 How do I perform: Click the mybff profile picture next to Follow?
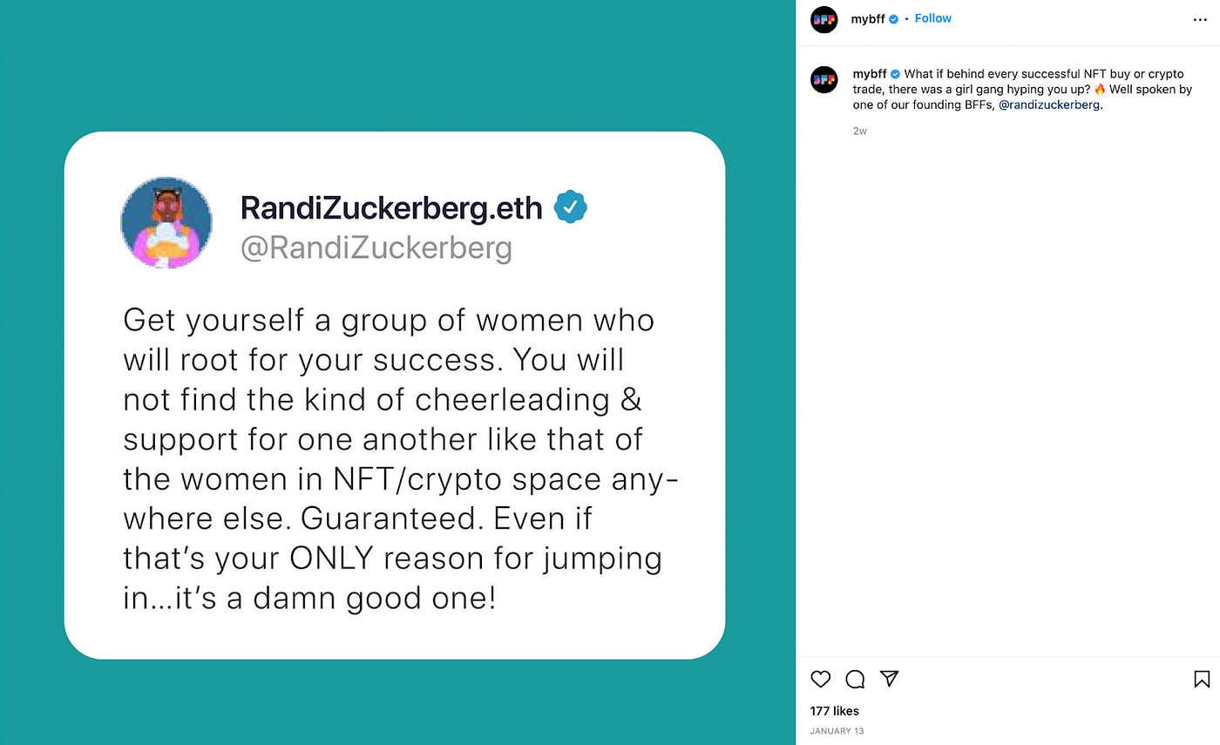pos(823,19)
